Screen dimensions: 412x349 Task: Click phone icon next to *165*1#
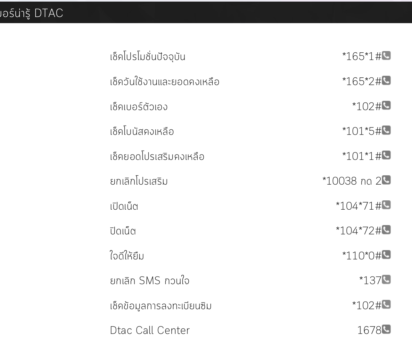386,56
